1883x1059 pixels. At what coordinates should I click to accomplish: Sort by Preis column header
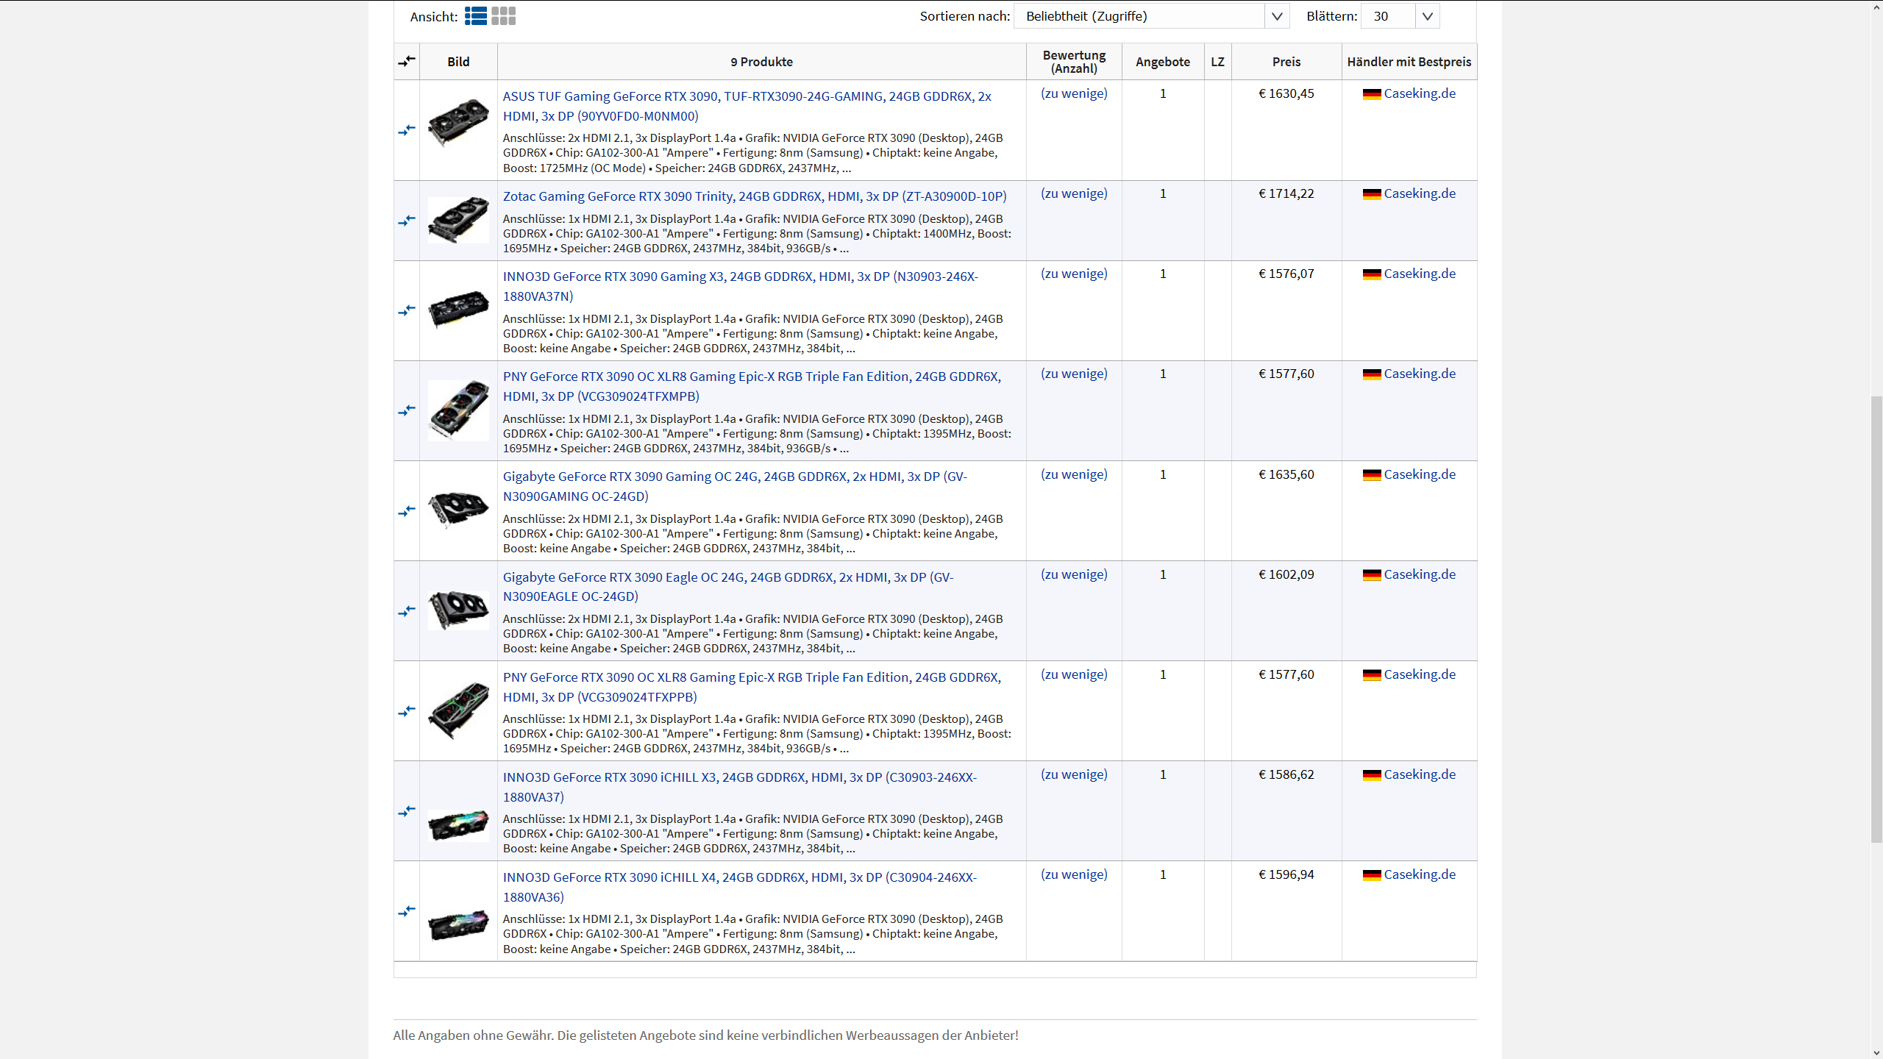point(1286,62)
